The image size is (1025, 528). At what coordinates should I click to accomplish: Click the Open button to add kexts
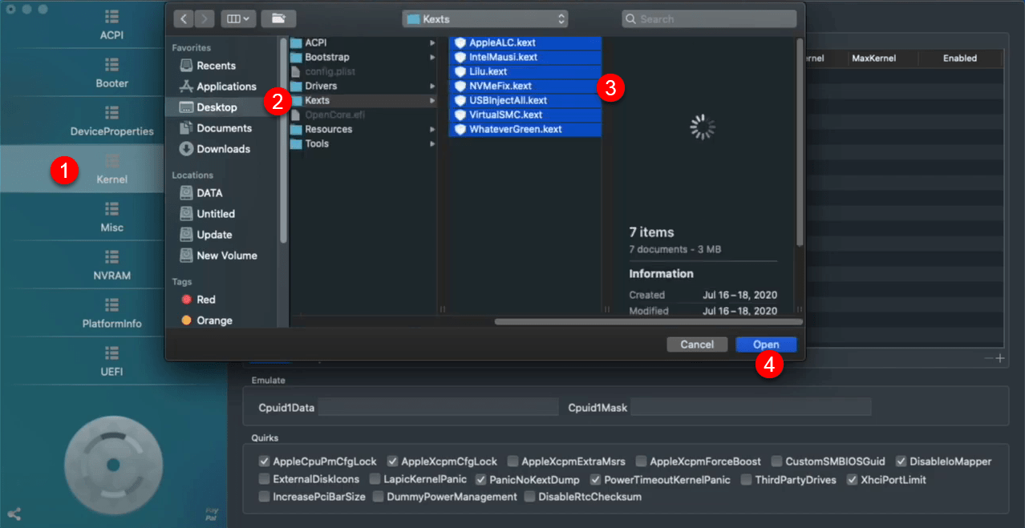pyautogui.click(x=766, y=345)
